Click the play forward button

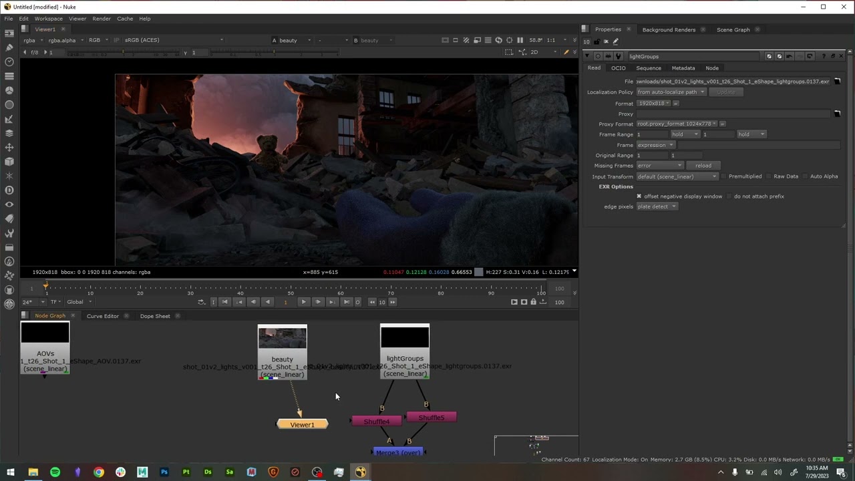[x=303, y=302]
